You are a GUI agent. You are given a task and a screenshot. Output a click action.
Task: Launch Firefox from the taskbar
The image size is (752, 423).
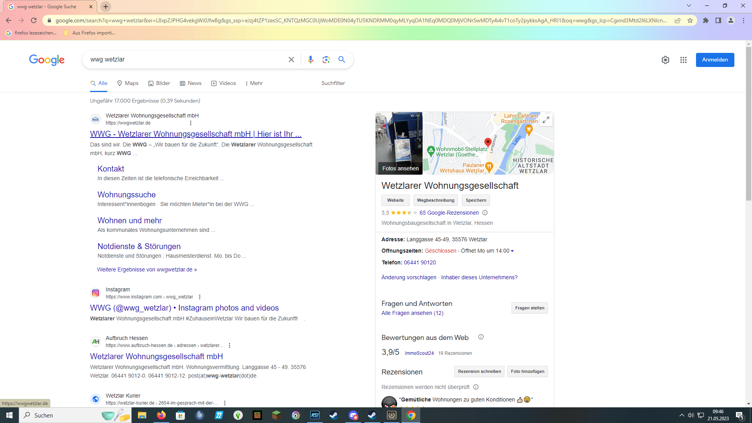click(161, 416)
